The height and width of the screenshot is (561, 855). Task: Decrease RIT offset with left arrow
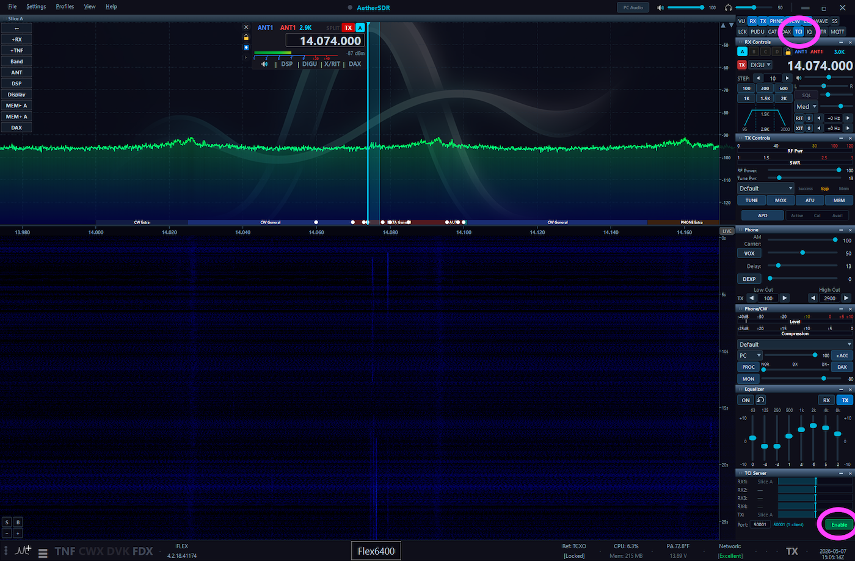(x=818, y=118)
